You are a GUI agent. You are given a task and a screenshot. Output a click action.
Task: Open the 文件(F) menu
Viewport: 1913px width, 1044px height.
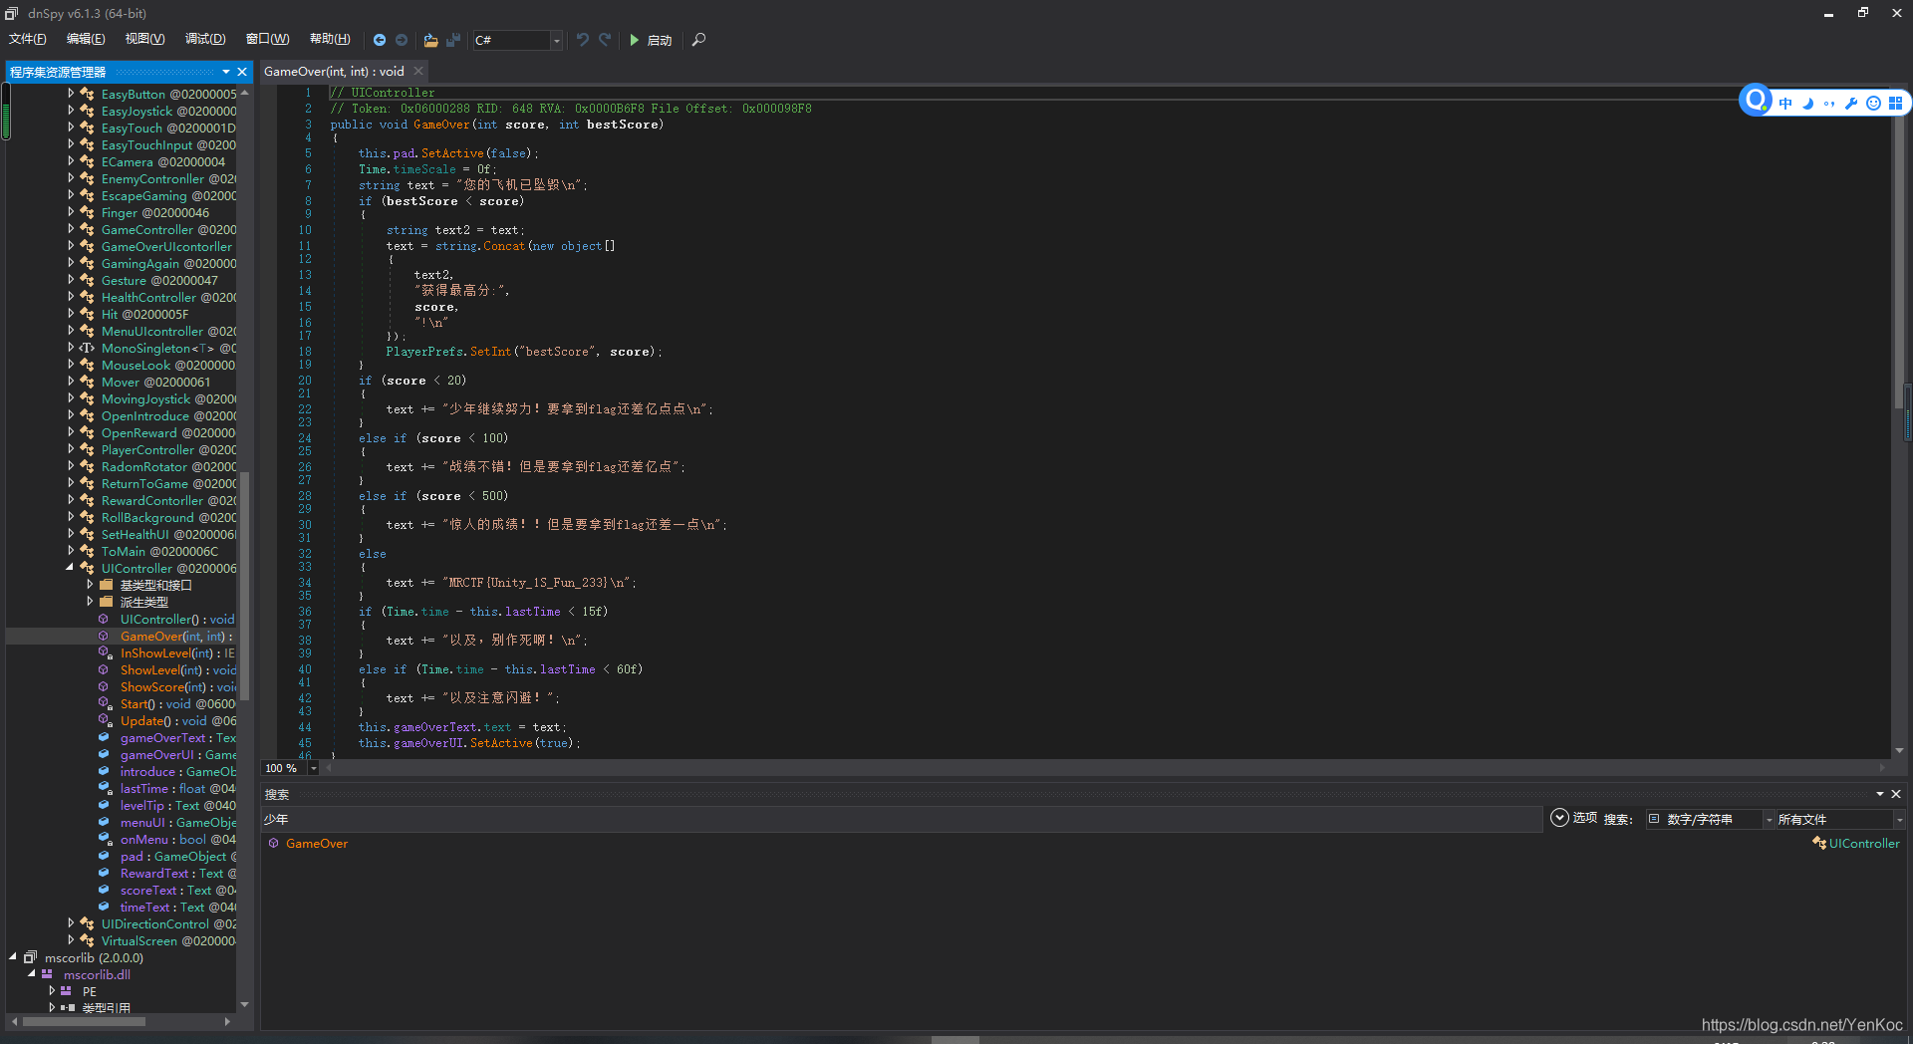[28, 39]
